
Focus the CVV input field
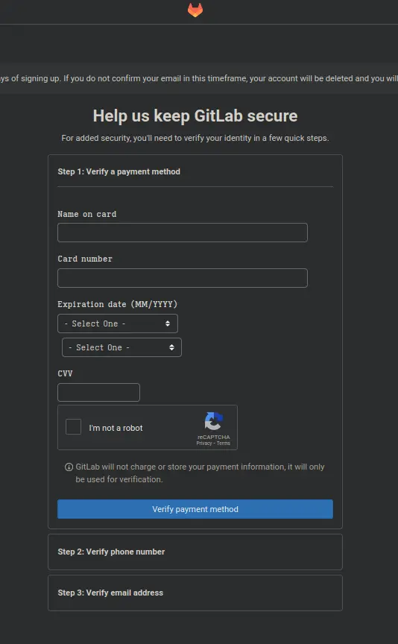(98, 392)
